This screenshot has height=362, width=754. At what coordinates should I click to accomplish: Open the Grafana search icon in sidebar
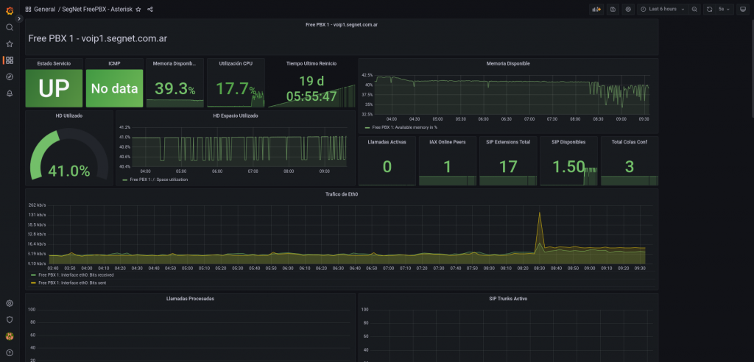10,27
